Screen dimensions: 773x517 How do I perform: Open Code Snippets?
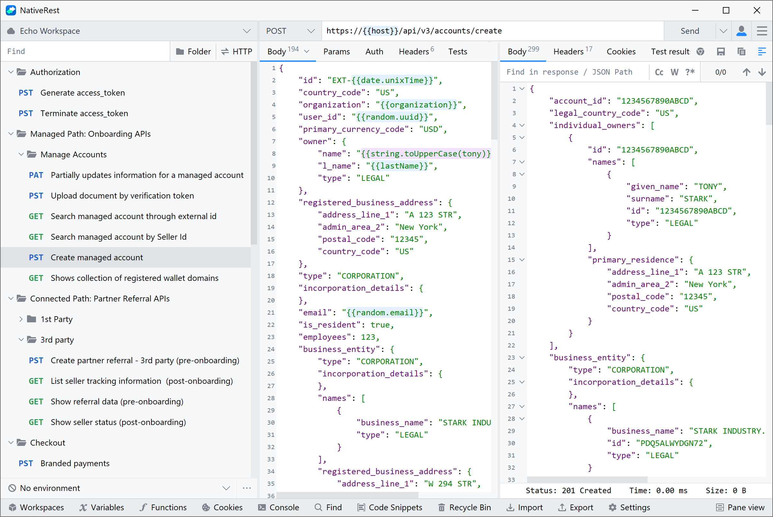pos(390,507)
